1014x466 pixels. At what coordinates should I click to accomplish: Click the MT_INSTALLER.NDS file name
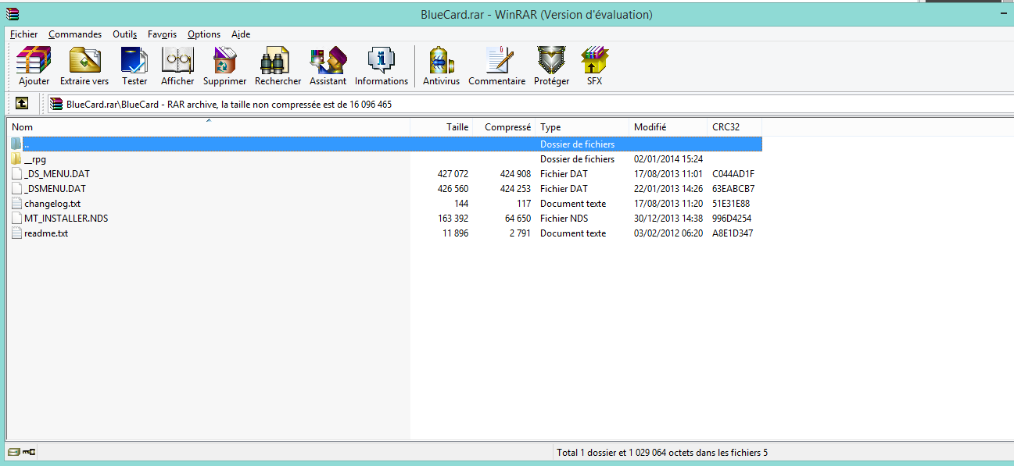(x=66, y=219)
